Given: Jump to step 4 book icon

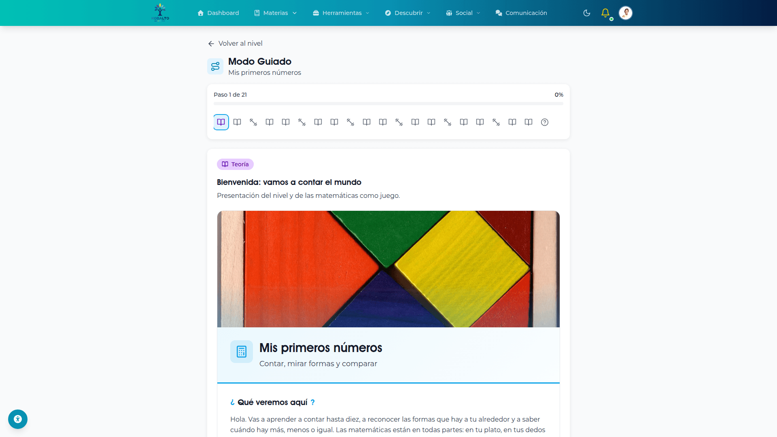Looking at the screenshot, I should coord(270,122).
